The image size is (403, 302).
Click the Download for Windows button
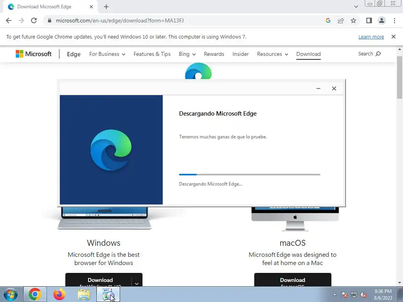98,280
